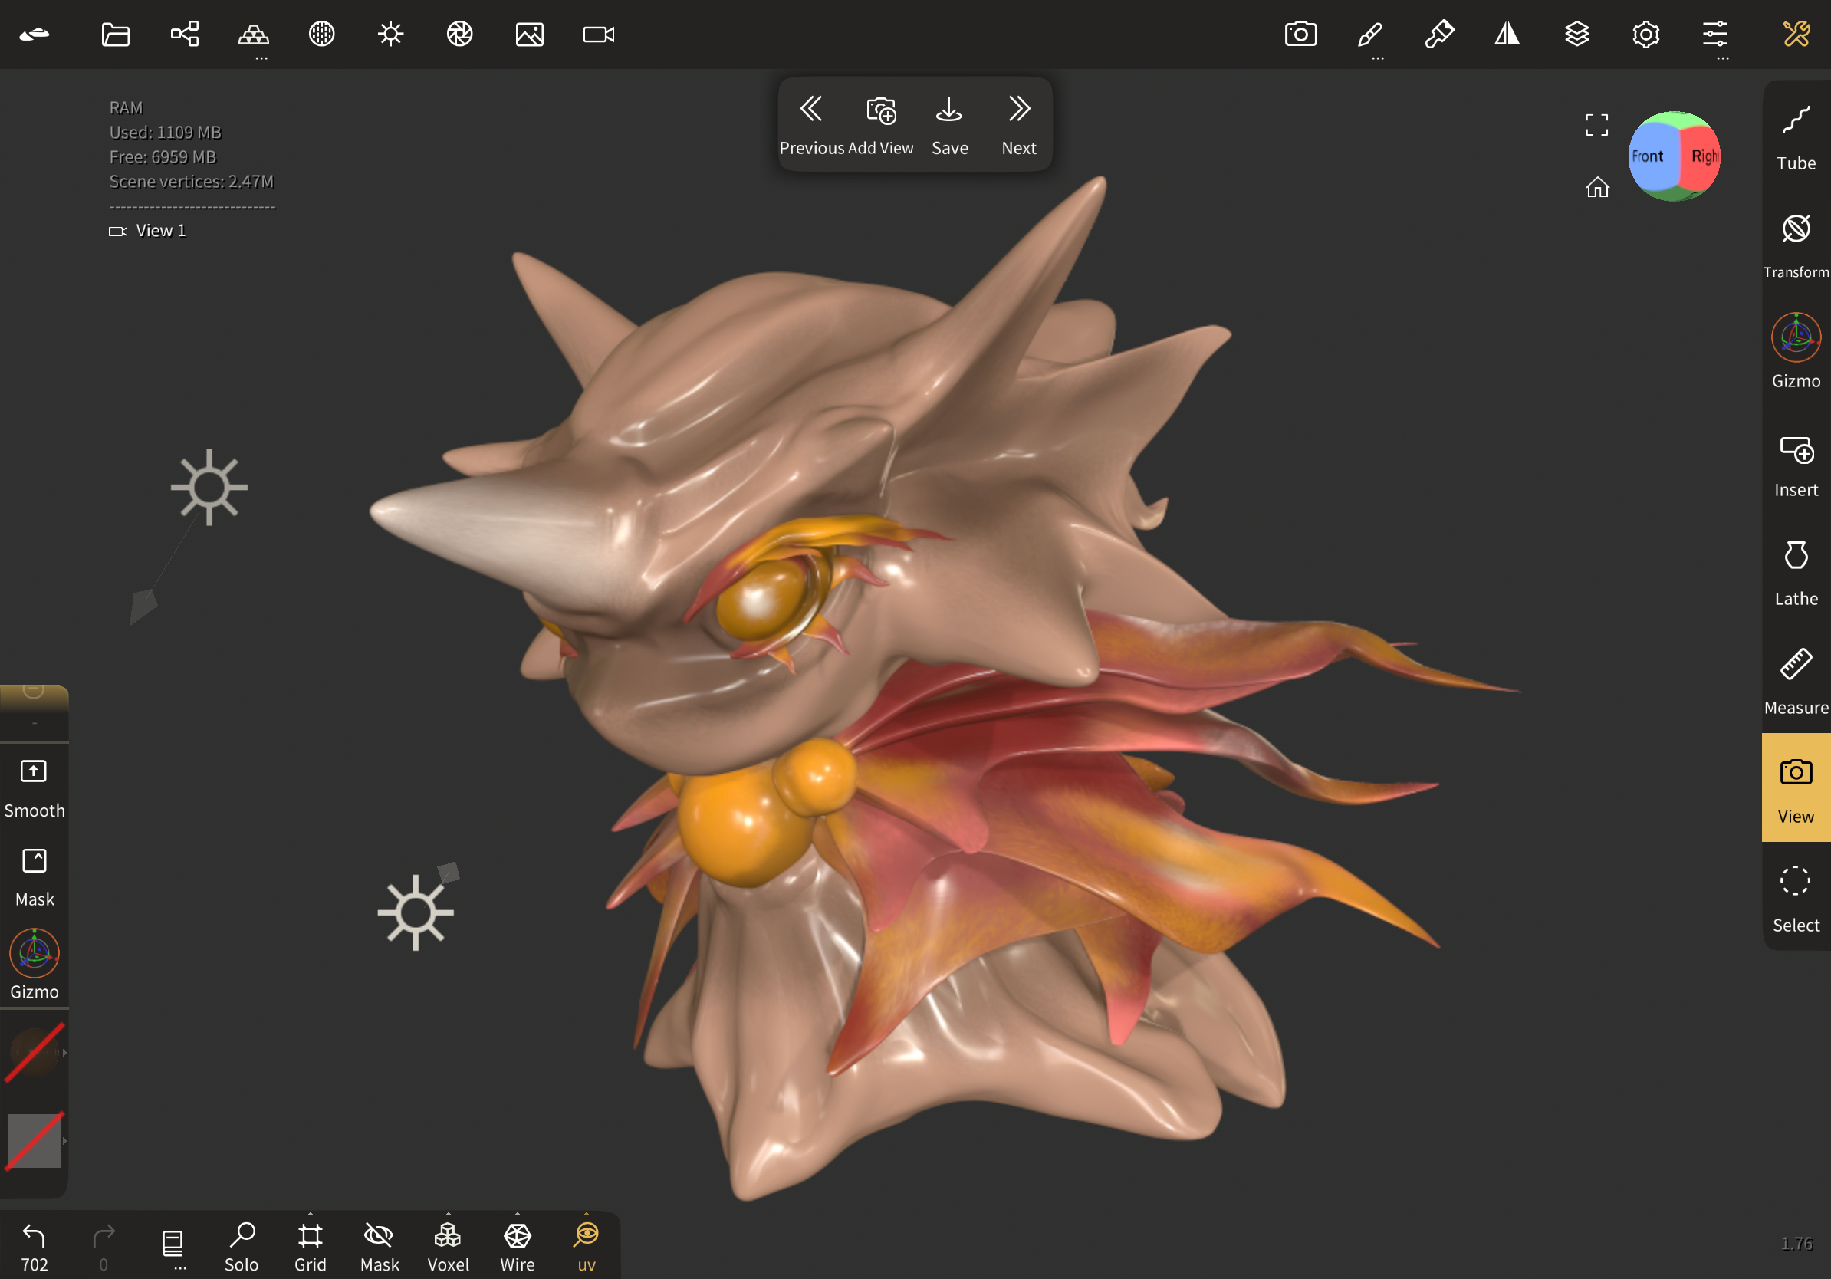Toggle Wire wireframe display
Screen dimensions: 1831x1279
coord(518,1246)
